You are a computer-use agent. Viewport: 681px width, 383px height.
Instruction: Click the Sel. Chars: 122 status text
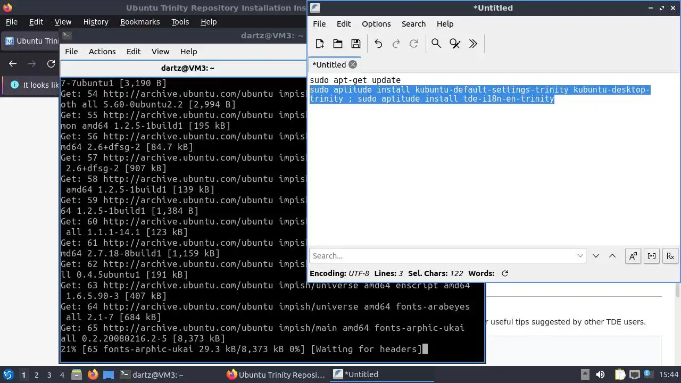point(436,273)
